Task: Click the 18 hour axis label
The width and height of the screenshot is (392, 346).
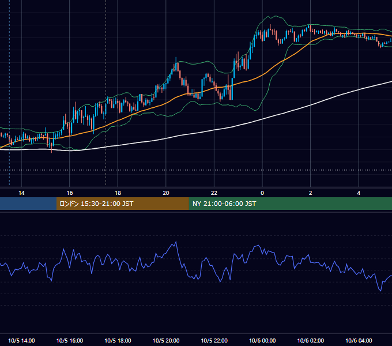Action: (x=118, y=193)
